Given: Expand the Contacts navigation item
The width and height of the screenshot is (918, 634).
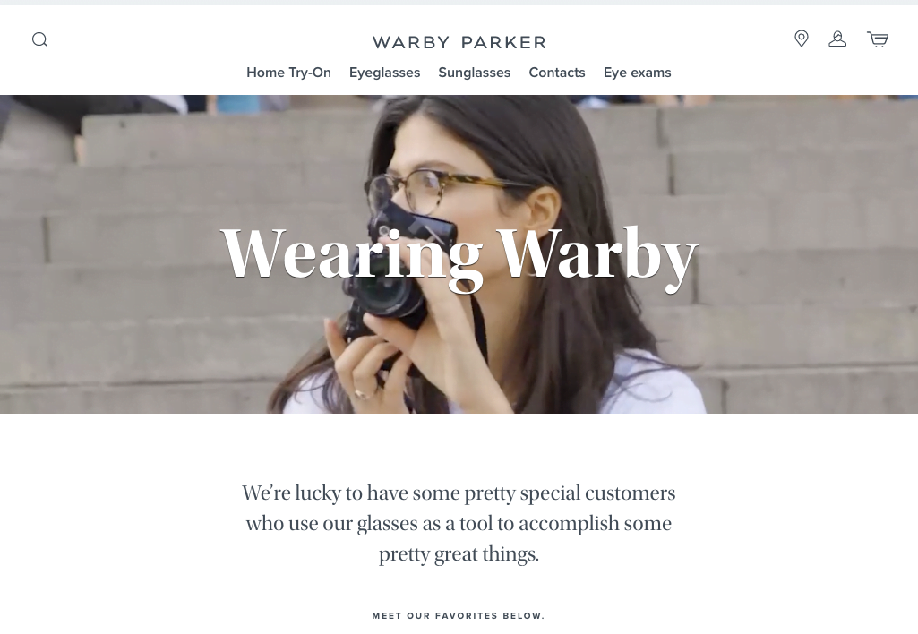Looking at the screenshot, I should 557,73.
